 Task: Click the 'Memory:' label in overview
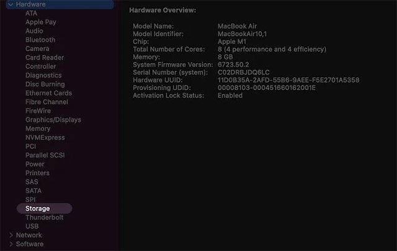pos(146,57)
